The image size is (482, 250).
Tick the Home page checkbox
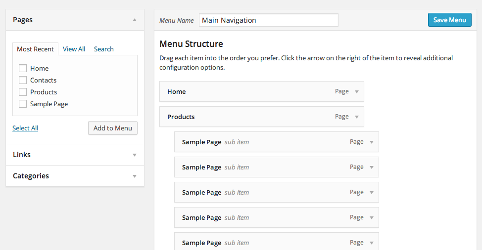coord(23,68)
